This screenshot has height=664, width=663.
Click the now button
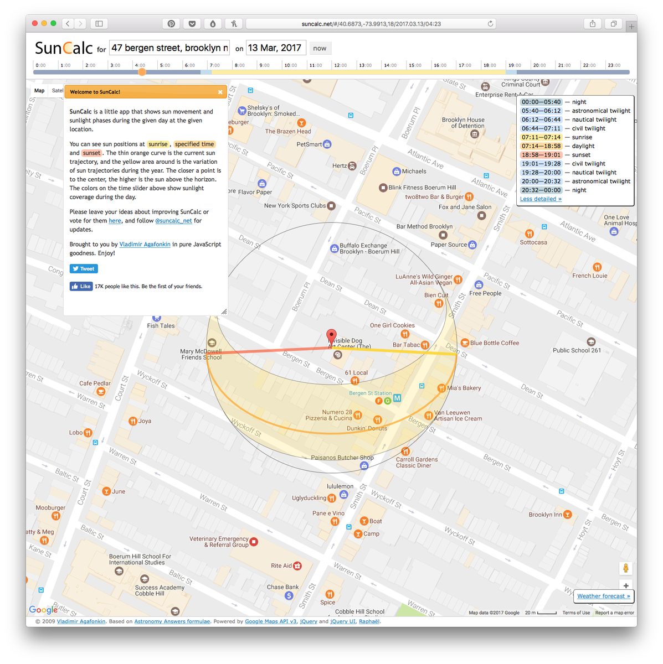(x=320, y=48)
